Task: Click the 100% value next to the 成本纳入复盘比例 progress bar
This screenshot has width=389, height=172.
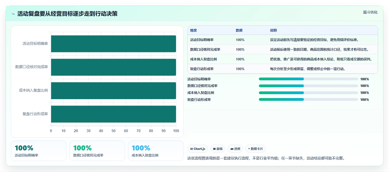Action: click(x=365, y=93)
